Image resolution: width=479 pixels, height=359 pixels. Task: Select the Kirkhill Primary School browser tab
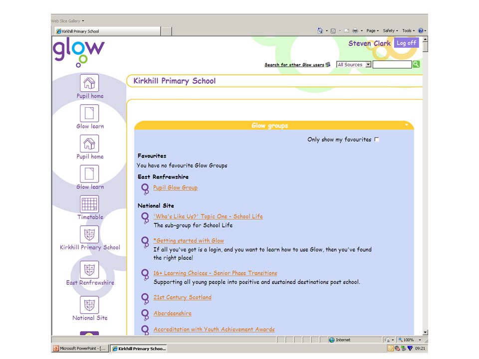coord(107,31)
